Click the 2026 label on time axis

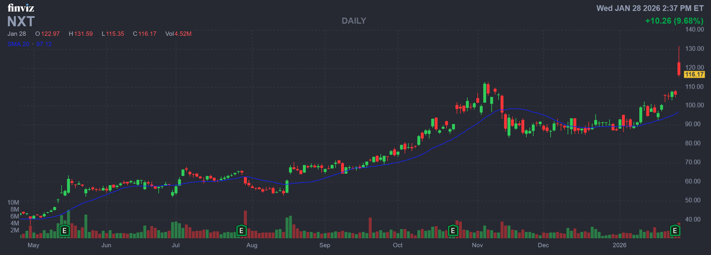619,245
